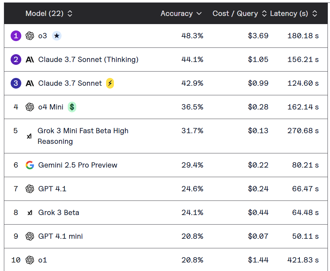This screenshot has height=271, width=330.
Task: Sort the table by Model column arrows
Action: (x=70, y=13)
